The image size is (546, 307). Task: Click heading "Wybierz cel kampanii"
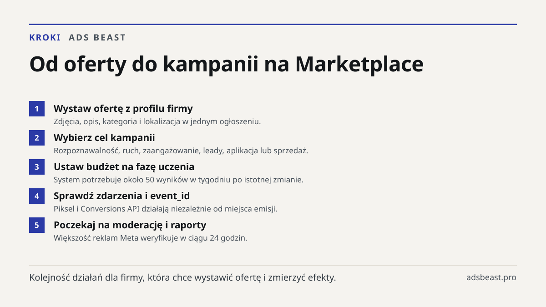click(104, 137)
